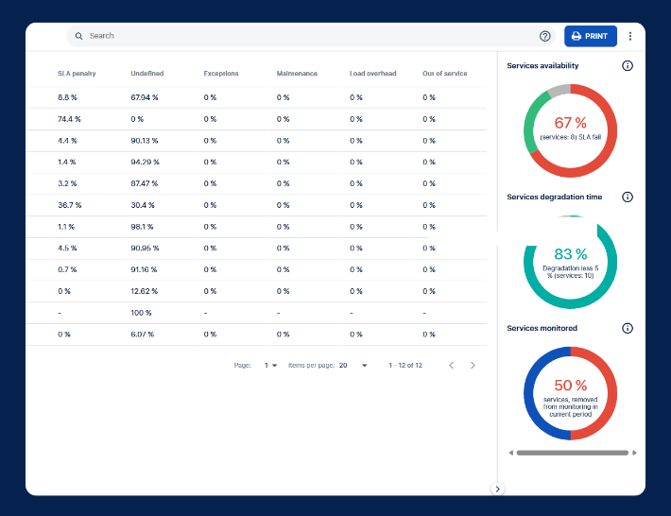Click the 1 - 12 of 12 pagination text

(x=405, y=365)
